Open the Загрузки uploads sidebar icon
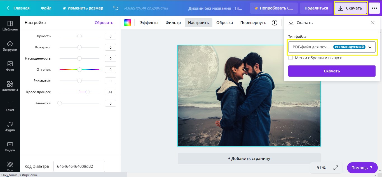The height and width of the screenshot is (177, 382). pyautogui.click(x=10, y=46)
